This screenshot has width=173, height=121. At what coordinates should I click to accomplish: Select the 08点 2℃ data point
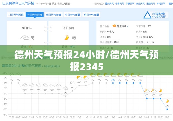coord(66,96)
